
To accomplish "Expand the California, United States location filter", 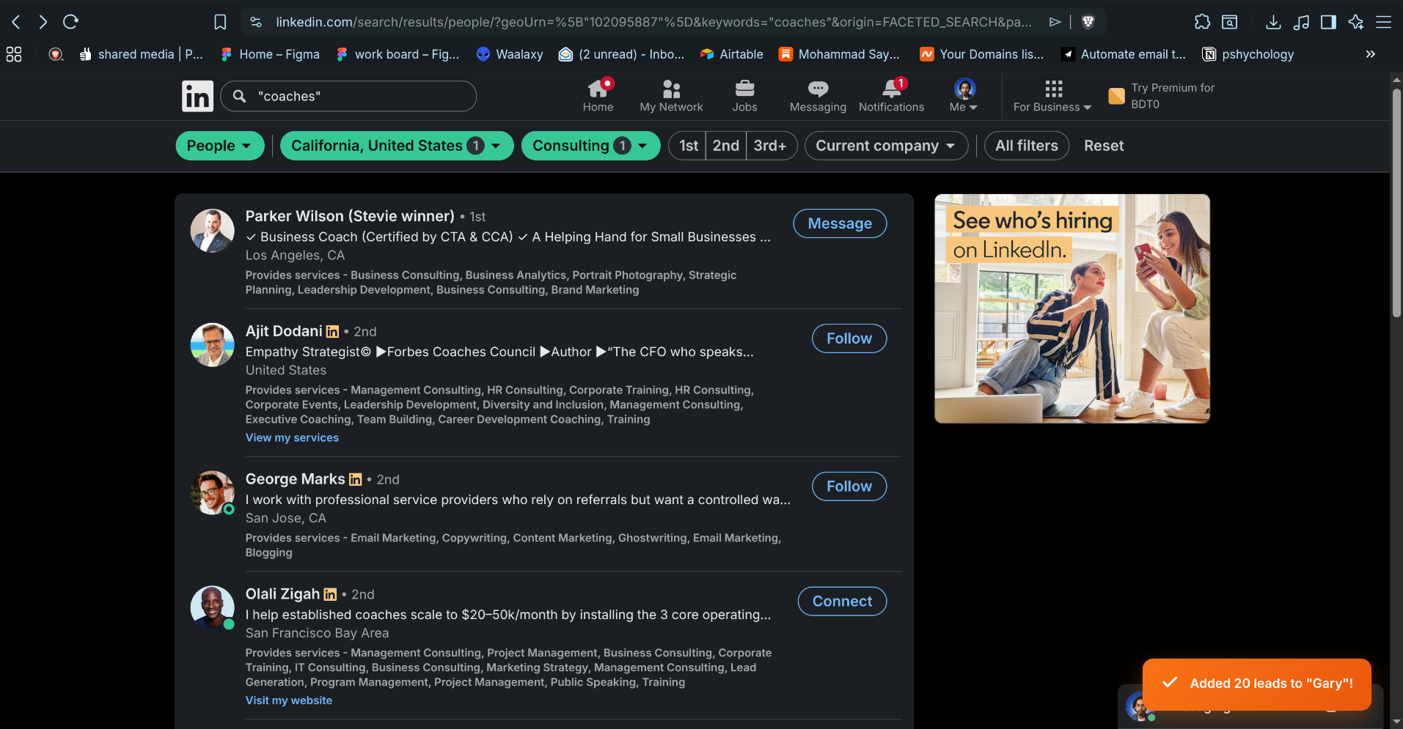I will click(397, 146).
